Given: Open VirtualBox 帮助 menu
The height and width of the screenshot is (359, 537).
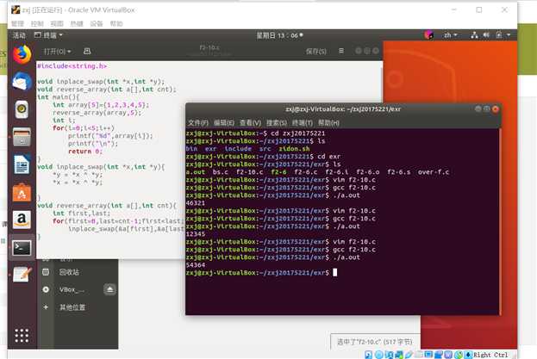Looking at the screenshot, I should [x=116, y=23].
